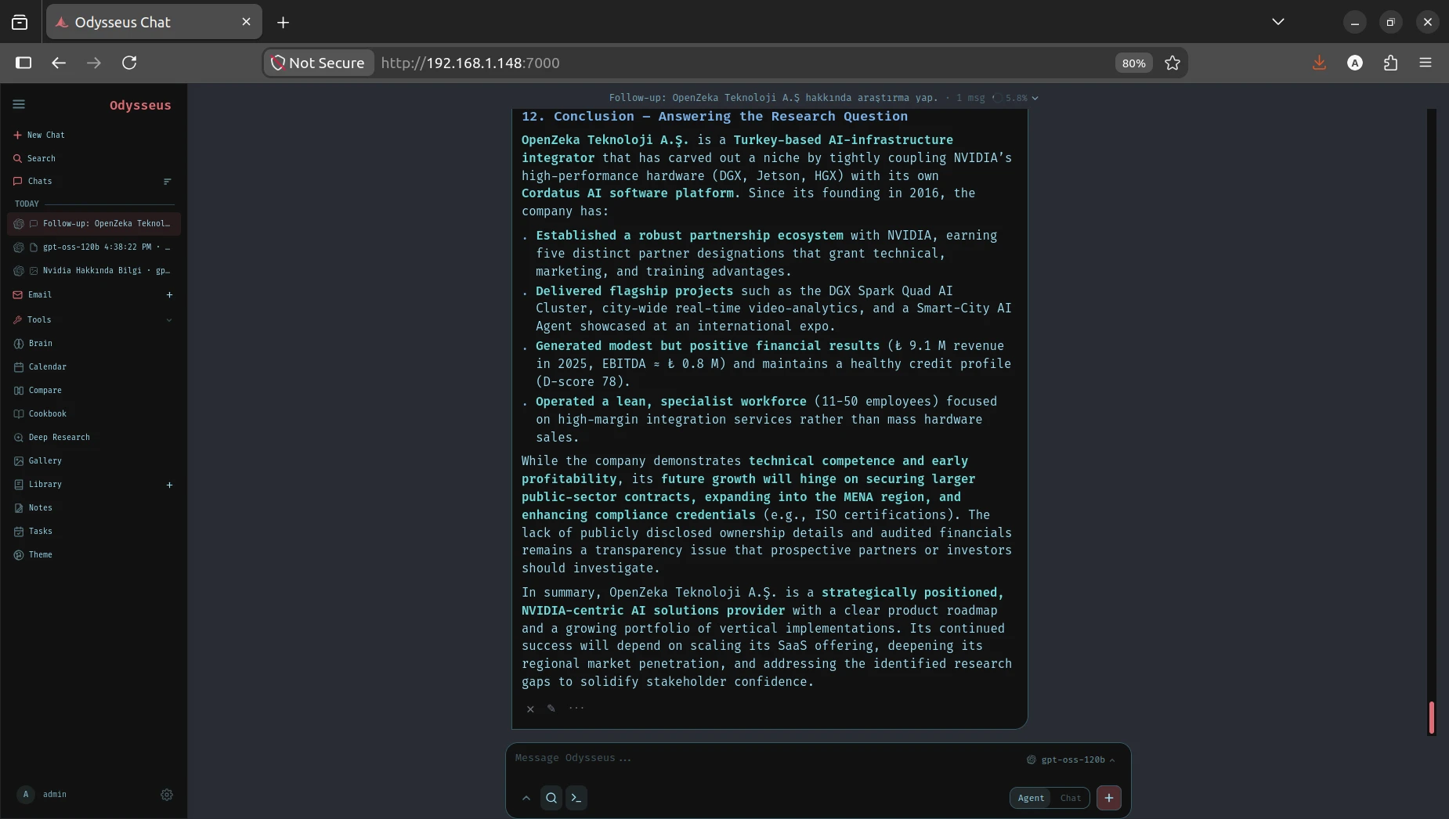Open a new browser tab
Image resolution: width=1449 pixels, height=819 pixels.
click(x=284, y=23)
